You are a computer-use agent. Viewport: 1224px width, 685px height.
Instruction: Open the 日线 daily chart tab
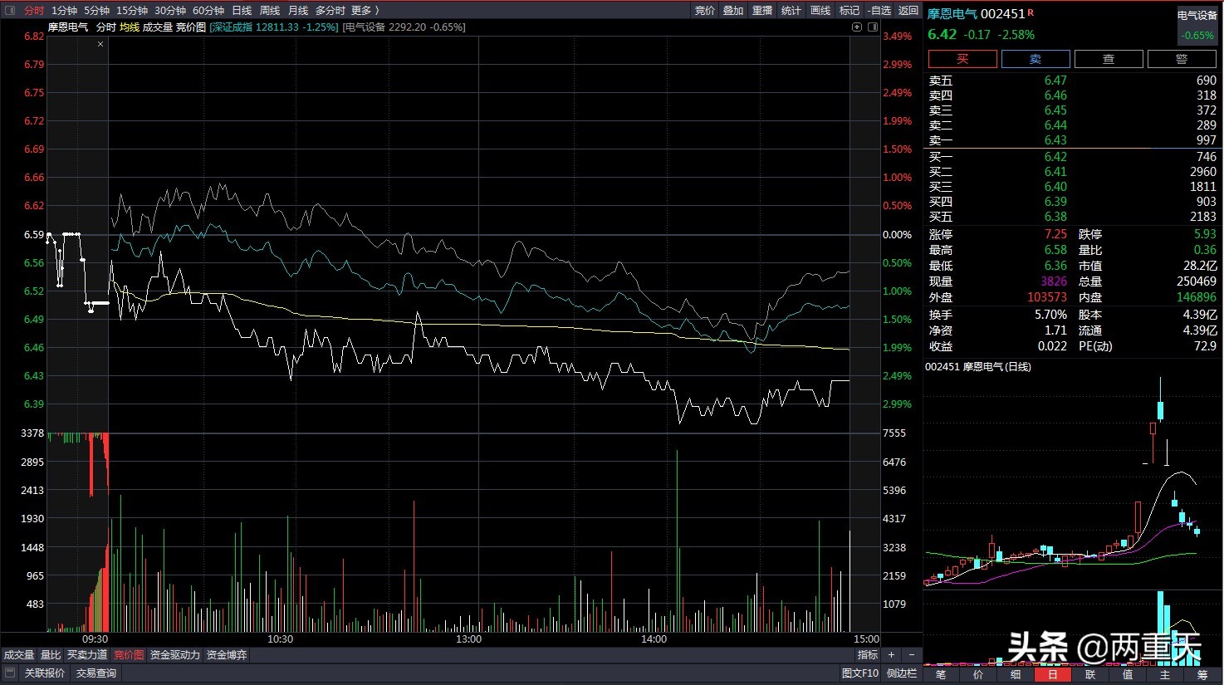pyautogui.click(x=242, y=10)
